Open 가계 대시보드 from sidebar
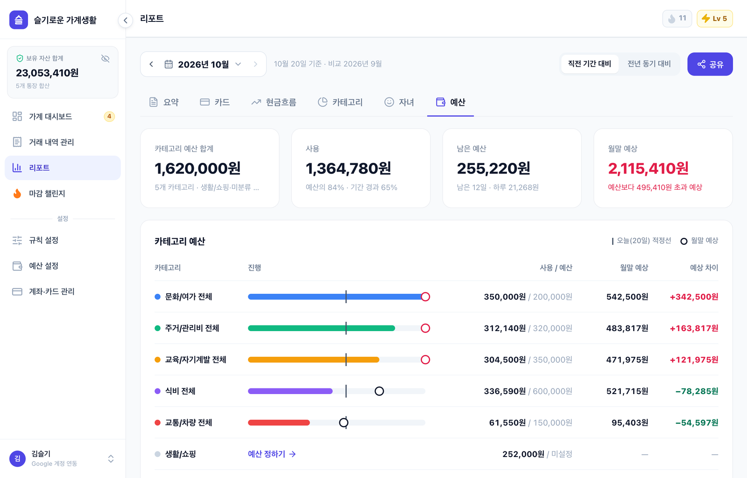 (63, 117)
